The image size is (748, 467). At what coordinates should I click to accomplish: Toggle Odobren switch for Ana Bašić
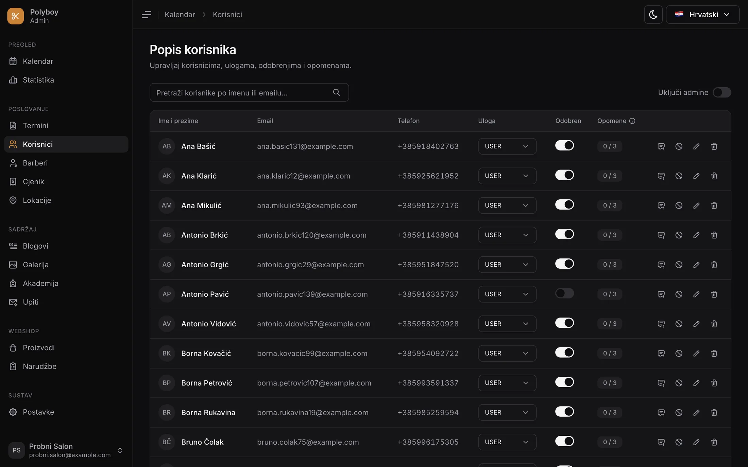pyautogui.click(x=564, y=145)
